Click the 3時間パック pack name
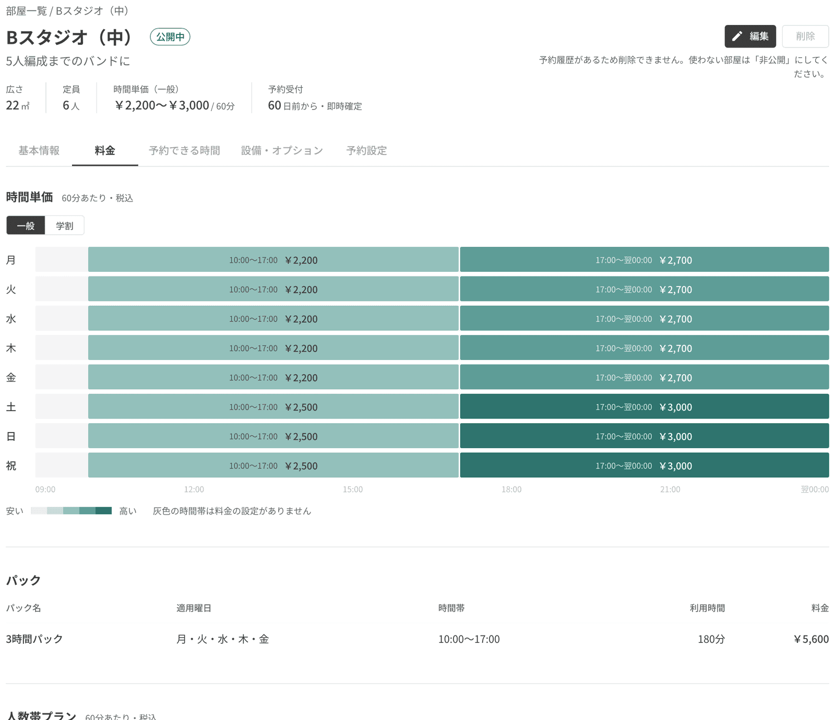Viewport: 835px width, 720px height. tap(34, 639)
